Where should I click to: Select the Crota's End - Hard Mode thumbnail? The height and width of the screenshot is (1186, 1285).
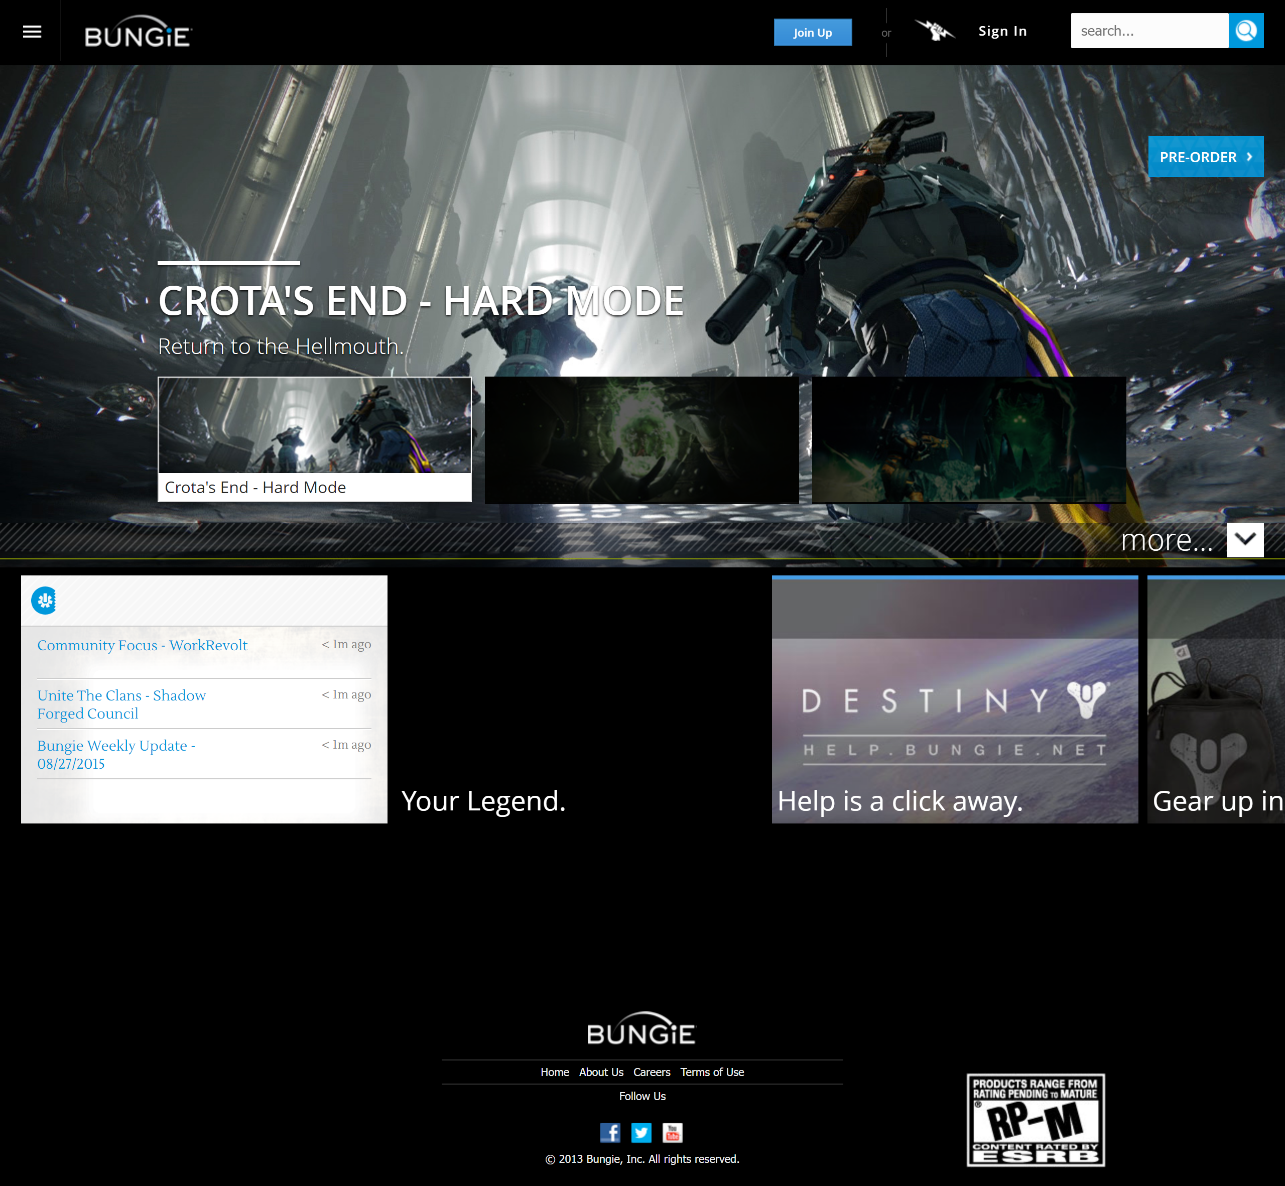pos(314,439)
